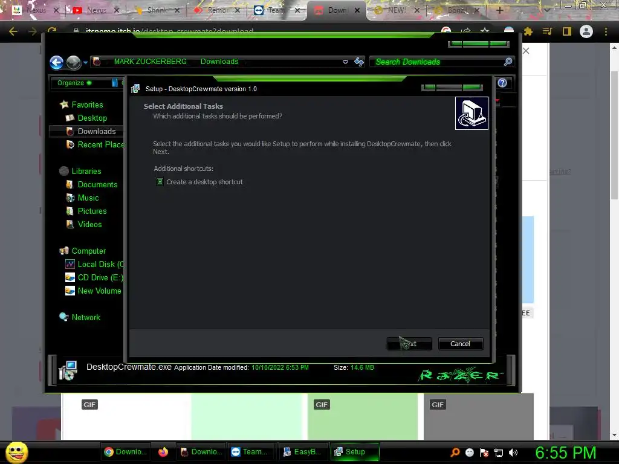The width and height of the screenshot is (619, 464).
Task: Click the file size value 14.6 MB
Action: point(362,367)
